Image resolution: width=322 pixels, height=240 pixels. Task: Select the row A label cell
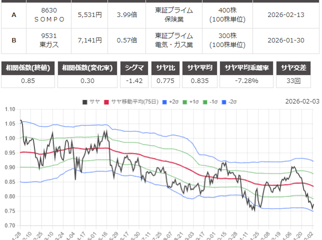[x=13, y=15]
